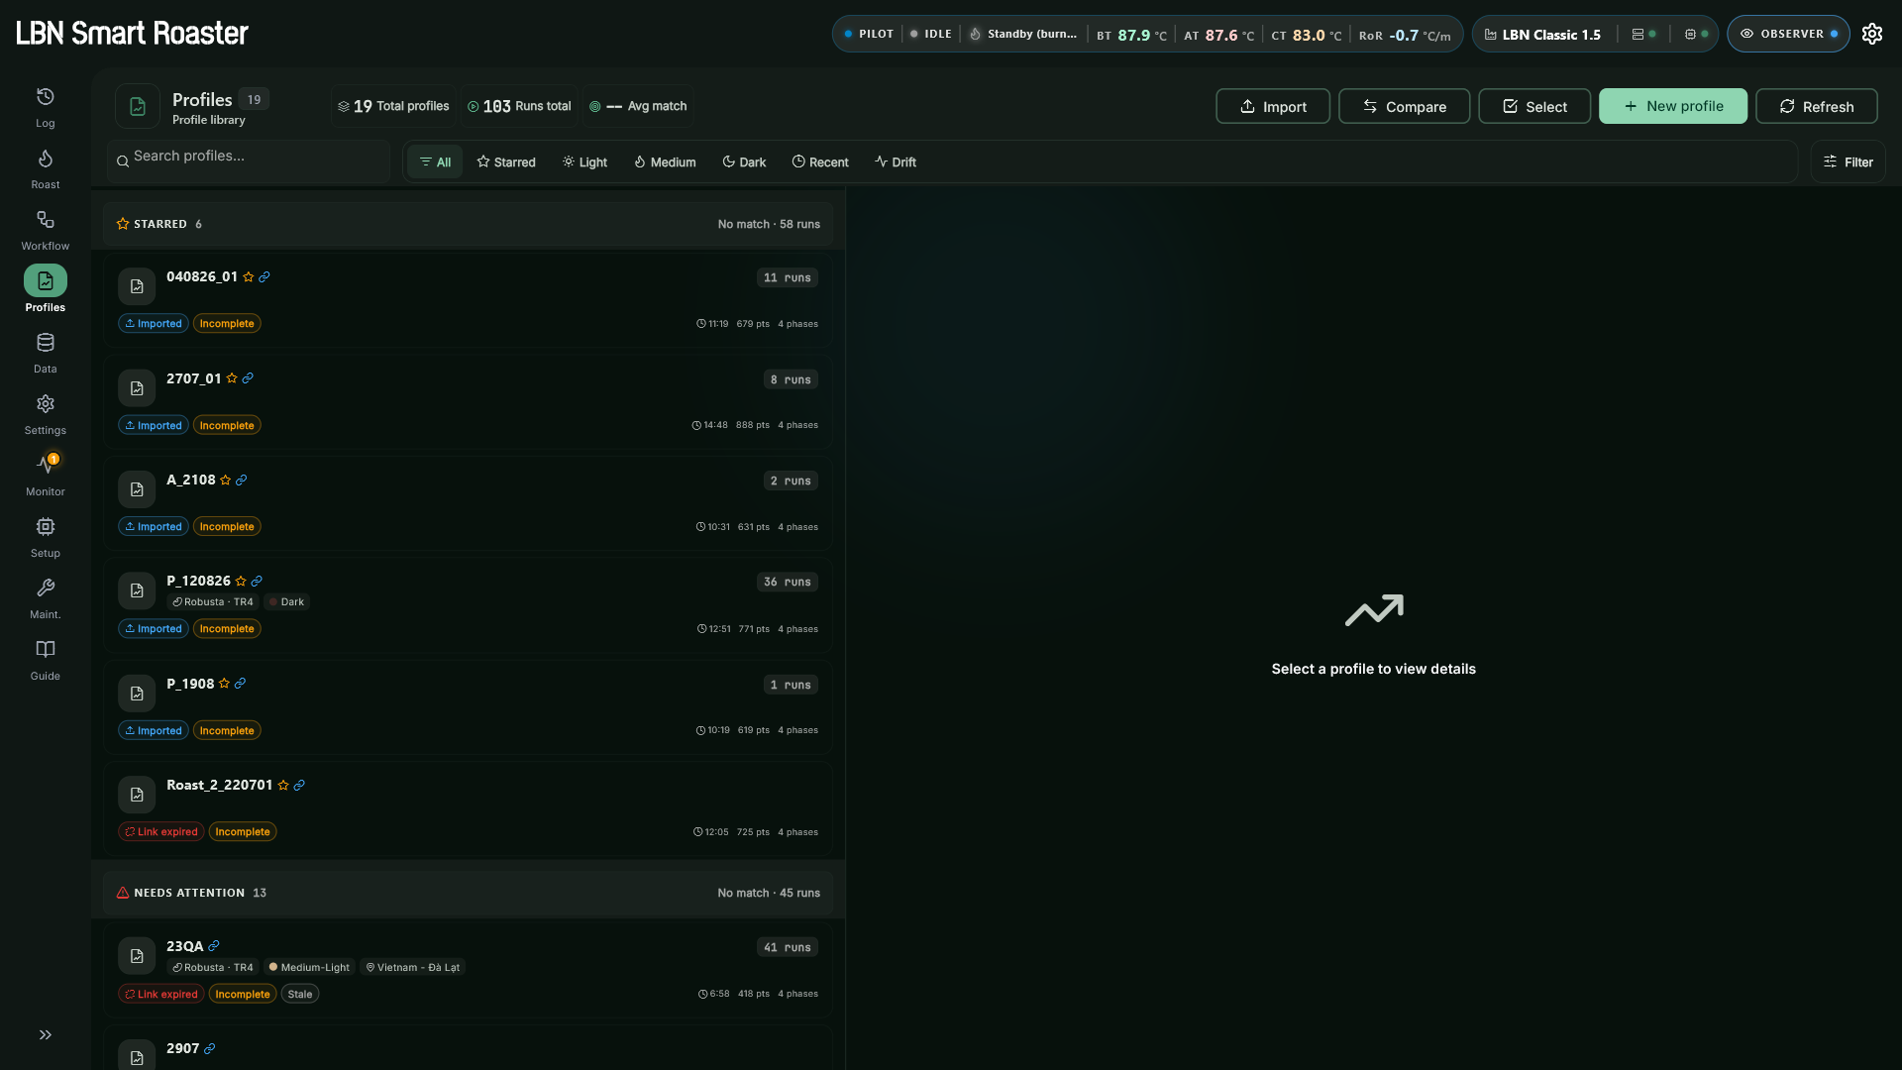Click the link icon next to 040826_01
Screen dimensions: 1902x1070
coord(264,277)
